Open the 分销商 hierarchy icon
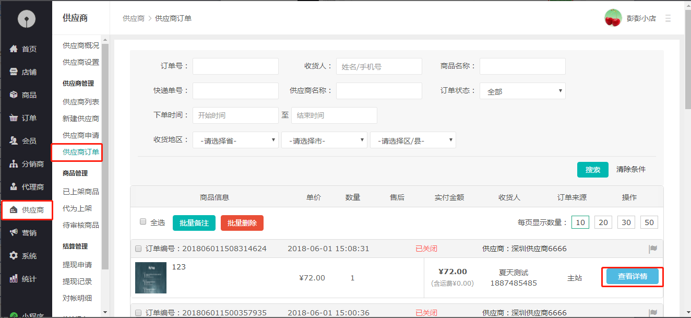 pyautogui.click(x=14, y=164)
